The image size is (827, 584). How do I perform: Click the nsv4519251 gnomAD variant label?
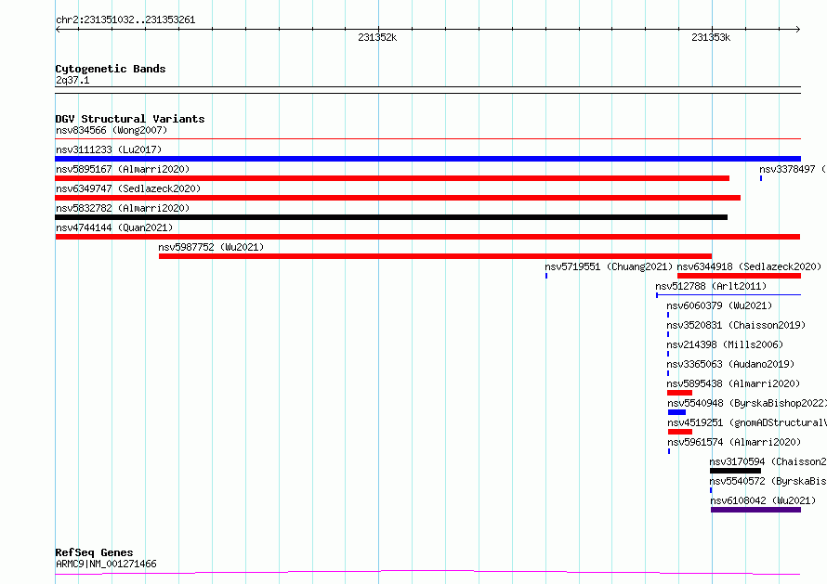[x=747, y=422]
